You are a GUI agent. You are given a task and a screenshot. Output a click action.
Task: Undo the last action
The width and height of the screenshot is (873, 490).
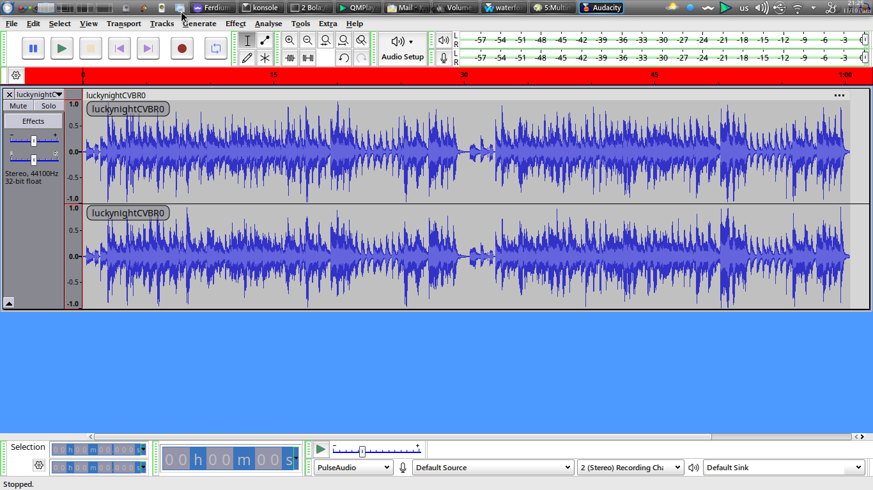pos(344,58)
